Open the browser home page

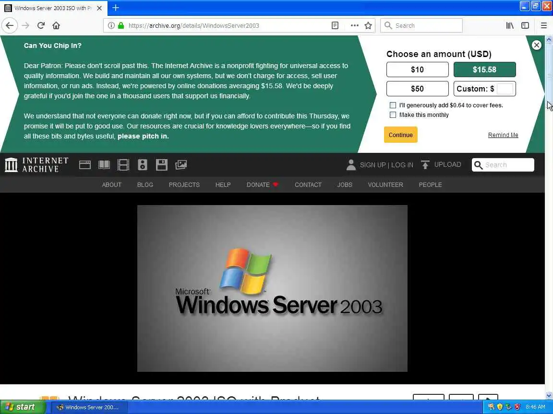(x=56, y=25)
